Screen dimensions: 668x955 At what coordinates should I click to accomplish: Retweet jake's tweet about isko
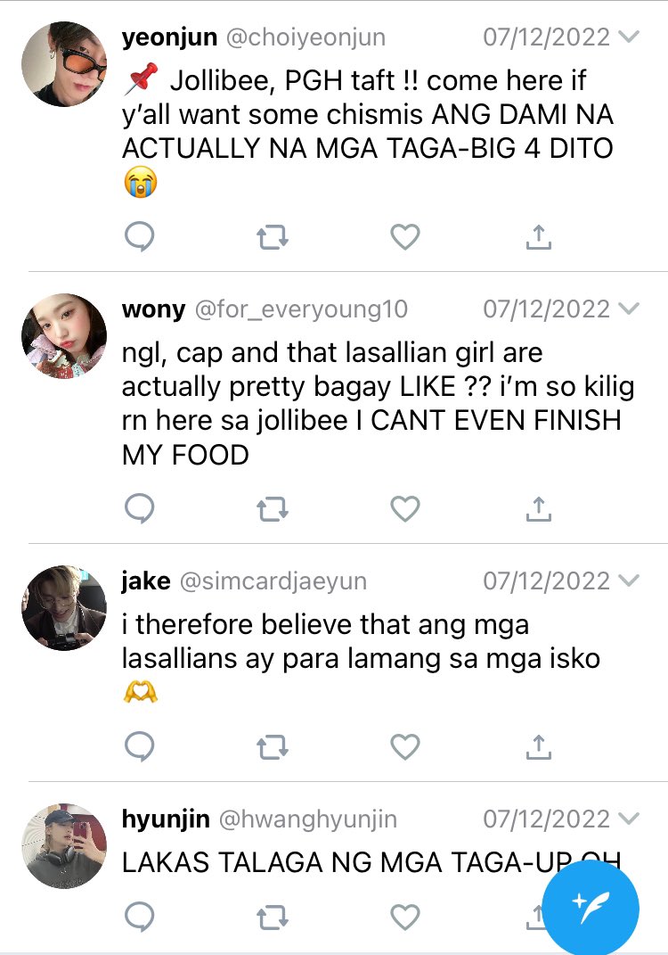click(272, 746)
